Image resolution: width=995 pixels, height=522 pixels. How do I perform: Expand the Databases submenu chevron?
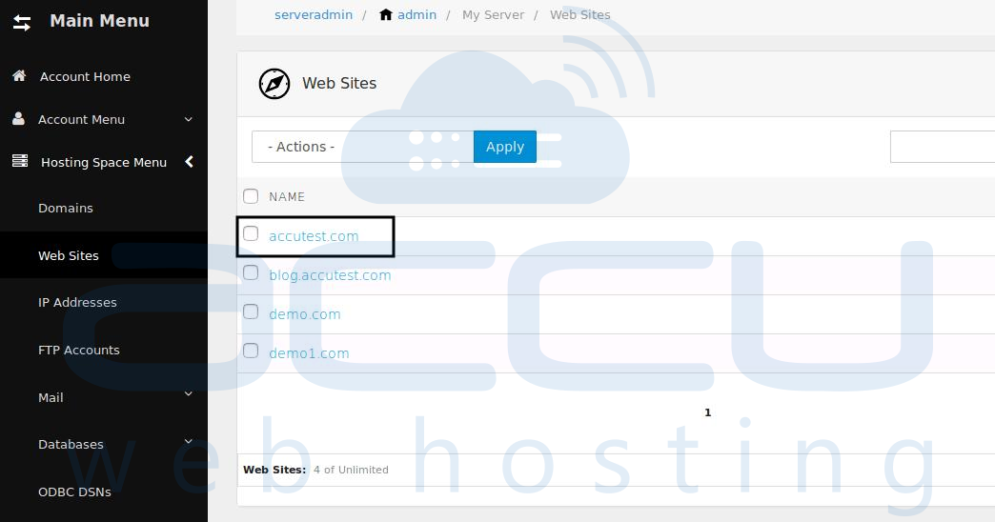189,441
